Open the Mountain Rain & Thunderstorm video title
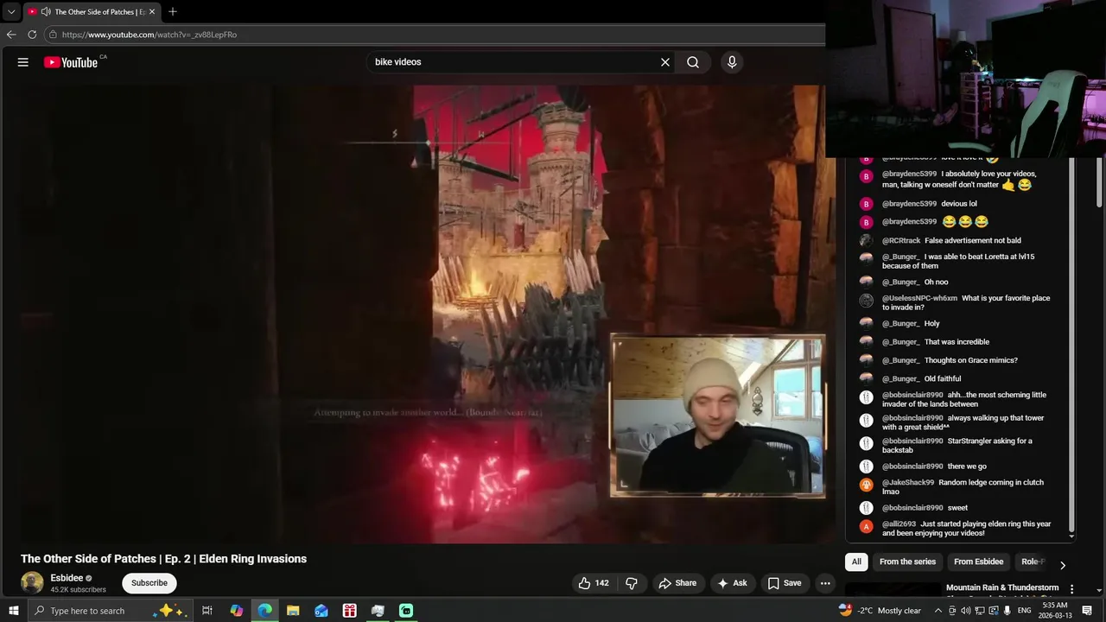This screenshot has width=1106, height=622. (x=1002, y=588)
